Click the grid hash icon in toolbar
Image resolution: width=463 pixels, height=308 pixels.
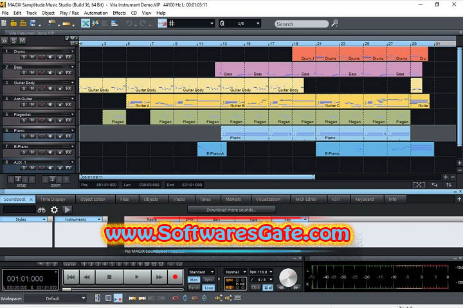click(x=172, y=23)
